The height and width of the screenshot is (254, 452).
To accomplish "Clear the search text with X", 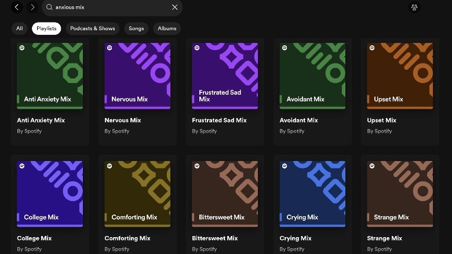I will click(174, 7).
